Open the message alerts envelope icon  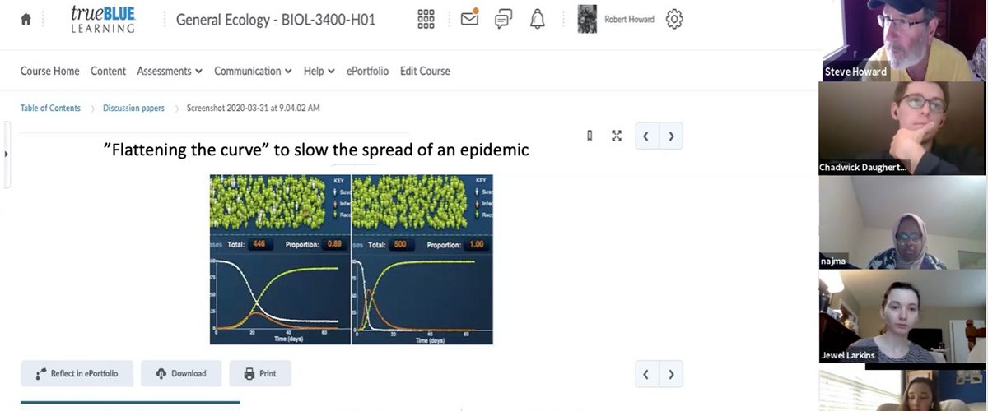coord(469,18)
